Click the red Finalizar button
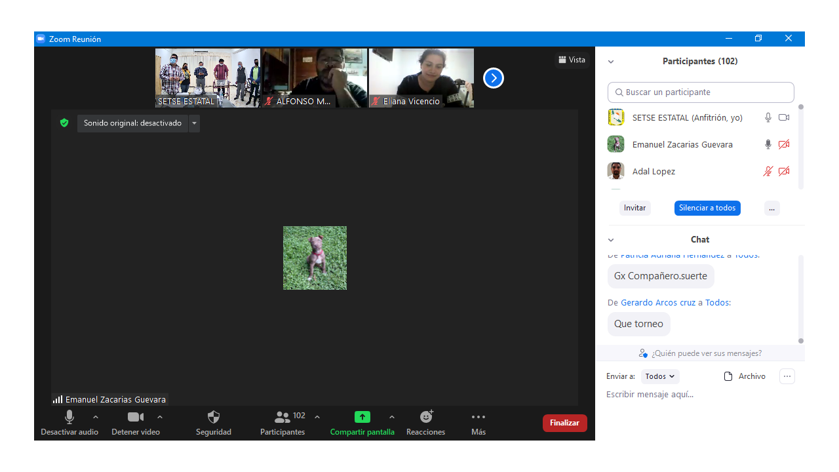Viewport: 839px width, 472px height. click(x=564, y=423)
